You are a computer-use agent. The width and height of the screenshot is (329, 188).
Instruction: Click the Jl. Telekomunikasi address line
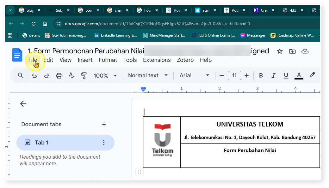[x=250, y=138]
